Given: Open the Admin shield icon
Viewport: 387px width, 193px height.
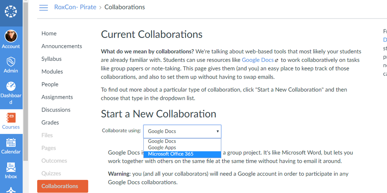Looking at the screenshot, I should [11, 61].
